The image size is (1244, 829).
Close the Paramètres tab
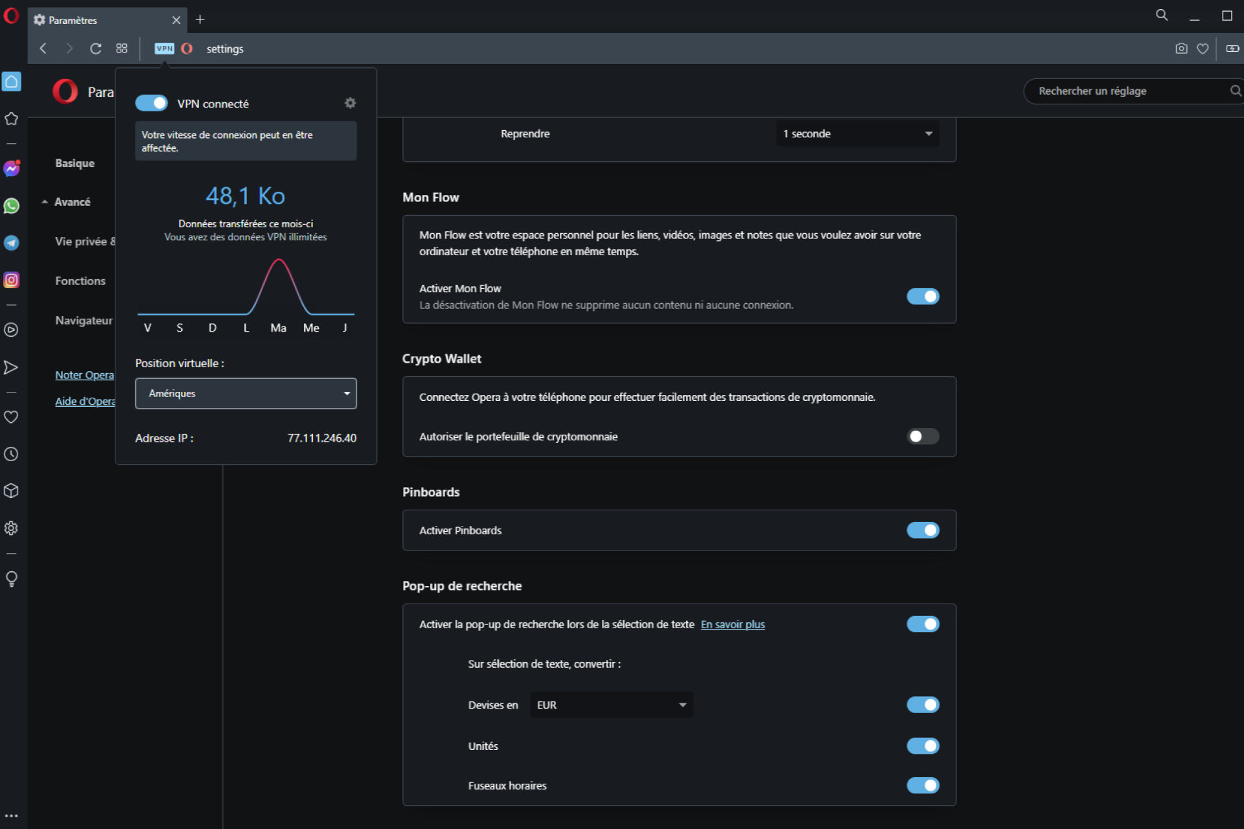[176, 20]
